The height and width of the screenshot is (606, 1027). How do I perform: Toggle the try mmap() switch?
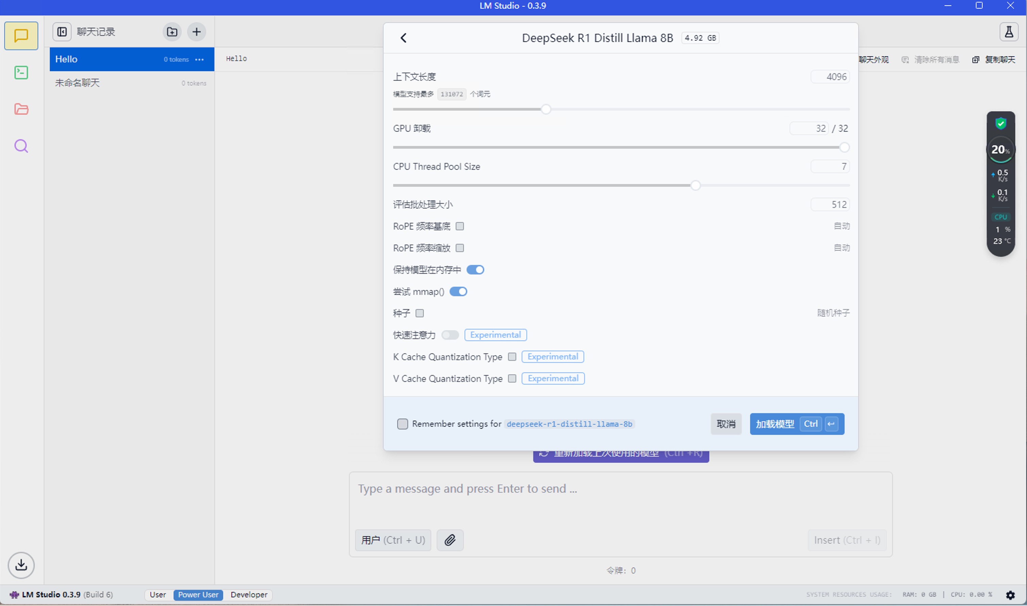[x=458, y=291]
